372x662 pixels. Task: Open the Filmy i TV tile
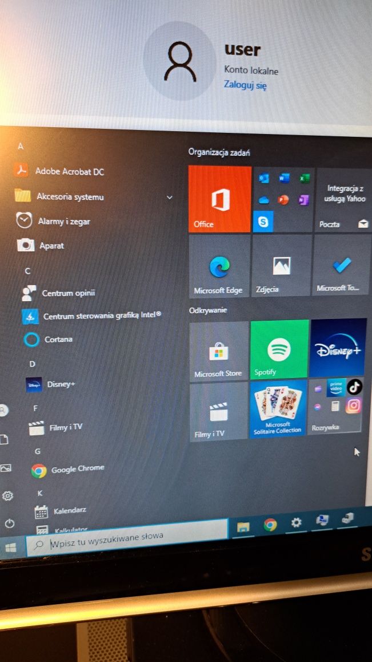(219, 412)
